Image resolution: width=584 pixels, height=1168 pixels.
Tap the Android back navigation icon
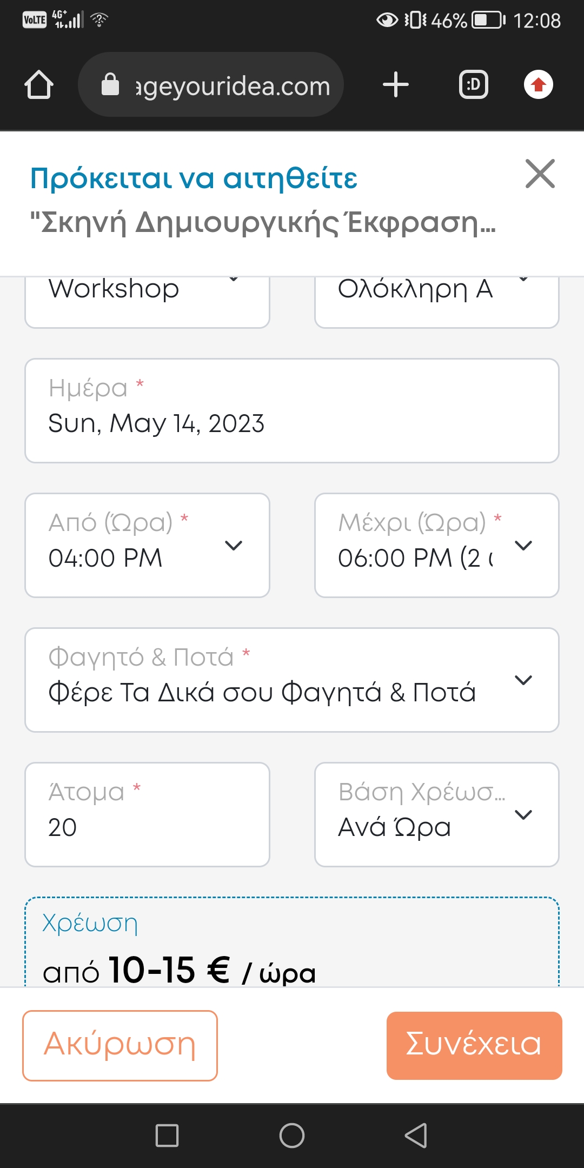416,1135
